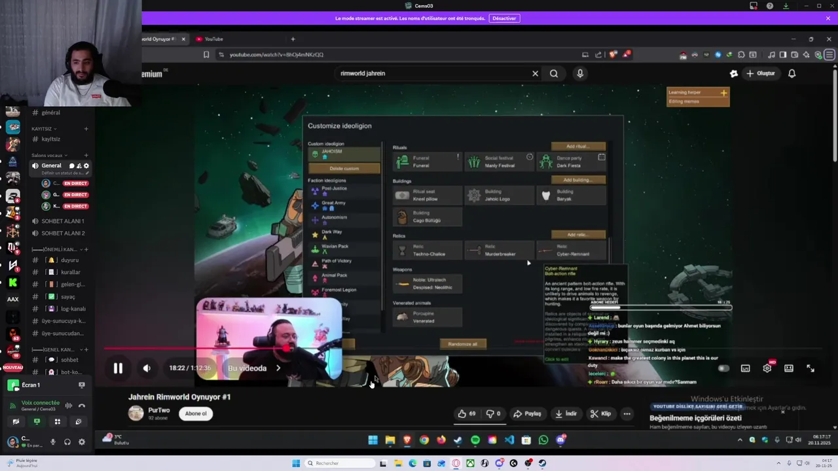Like the Jahrein Rimworld video
Screen dimensions: 838x471
(468, 413)
